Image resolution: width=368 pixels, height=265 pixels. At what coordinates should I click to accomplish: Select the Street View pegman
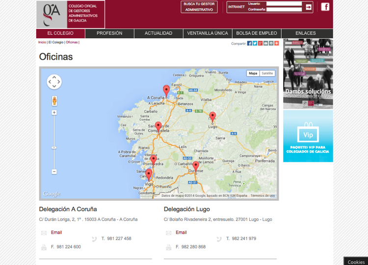(54, 101)
